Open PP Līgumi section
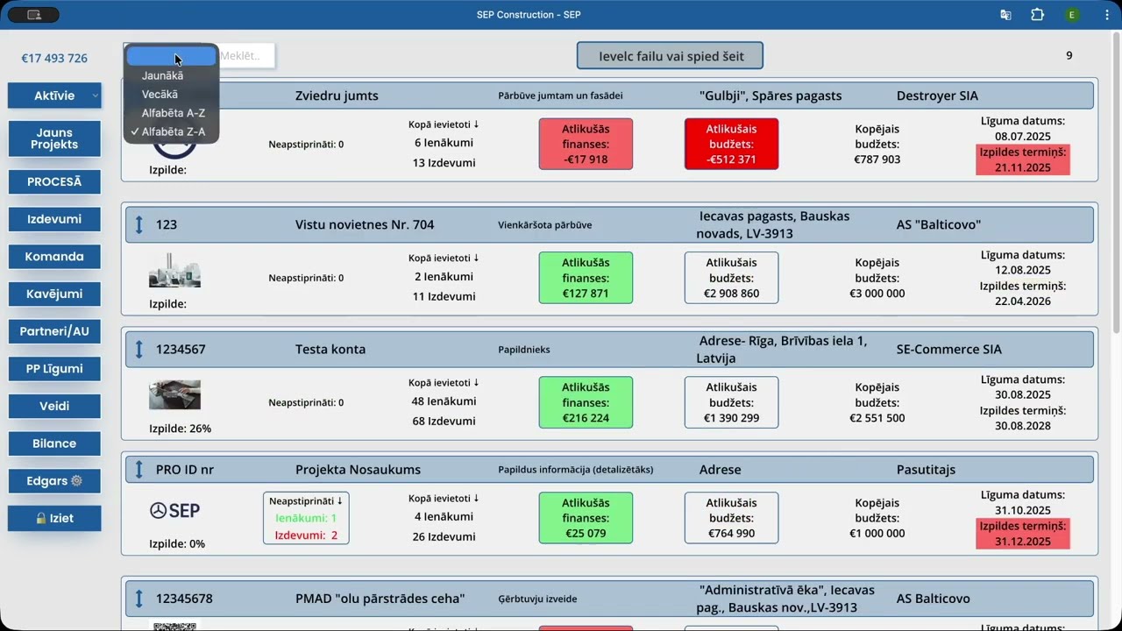1122x631 pixels. click(54, 368)
